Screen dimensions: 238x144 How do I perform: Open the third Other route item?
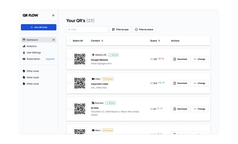(x=31, y=84)
